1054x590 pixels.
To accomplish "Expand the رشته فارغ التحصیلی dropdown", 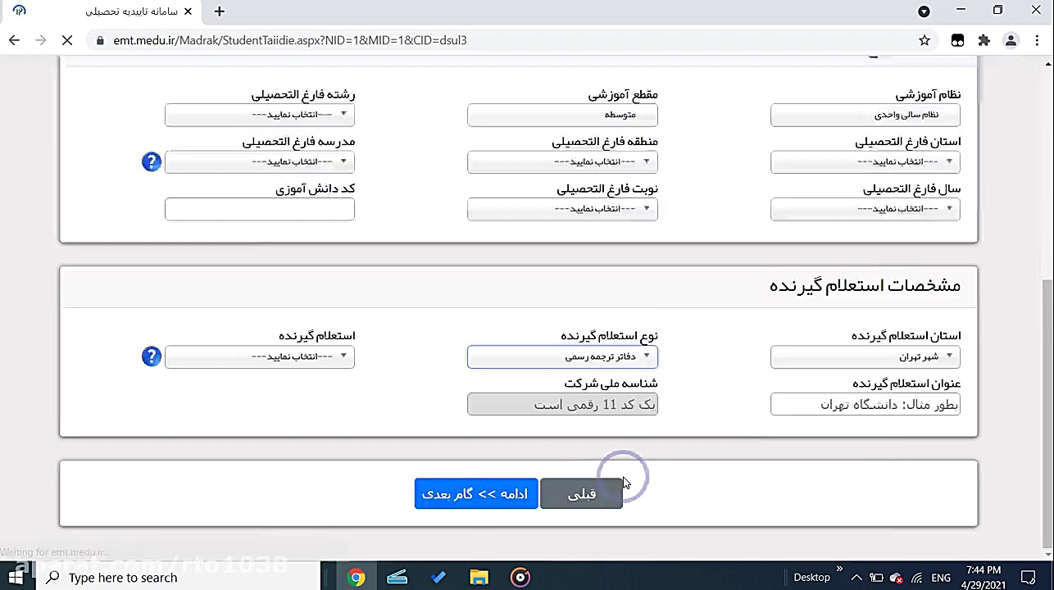I will click(259, 115).
